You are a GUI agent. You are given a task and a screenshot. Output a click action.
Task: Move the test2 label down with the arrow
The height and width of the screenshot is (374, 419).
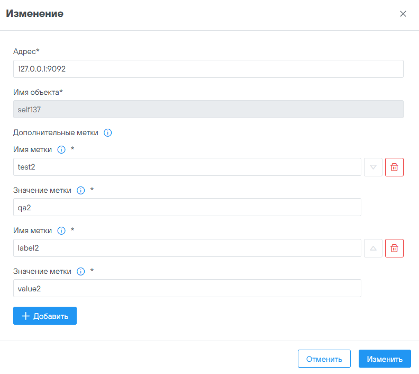[373, 167]
